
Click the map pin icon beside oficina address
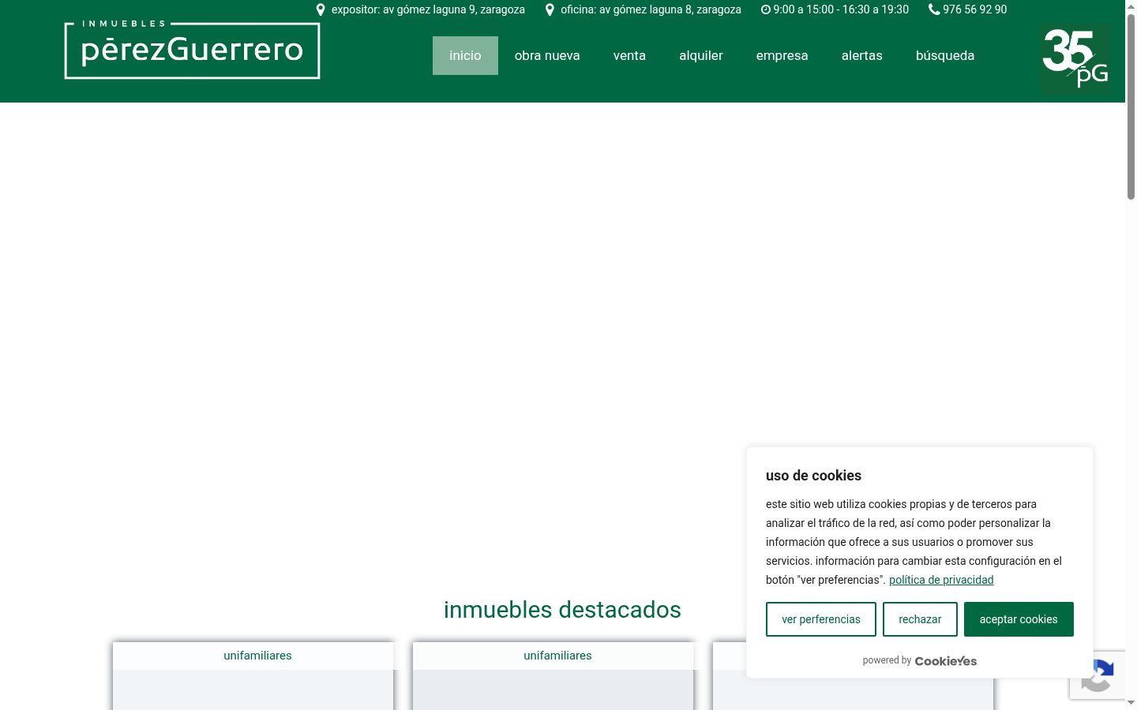pyautogui.click(x=550, y=9)
